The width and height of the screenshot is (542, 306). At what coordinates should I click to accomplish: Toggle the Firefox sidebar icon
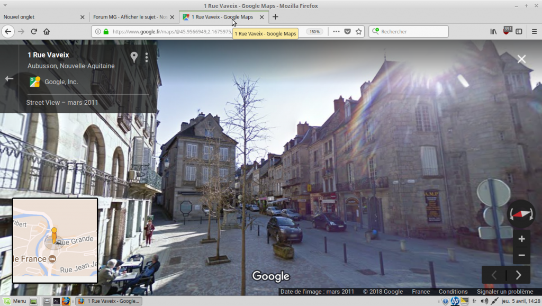click(x=519, y=31)
